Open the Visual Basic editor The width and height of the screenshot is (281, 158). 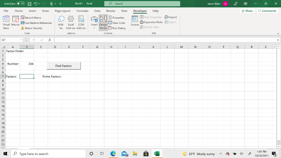tap(6, 22)
